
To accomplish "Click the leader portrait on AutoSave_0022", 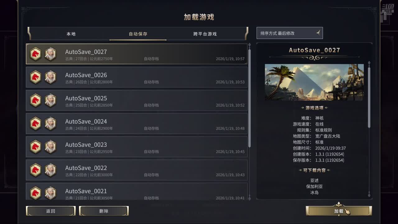I will point(50,170).
